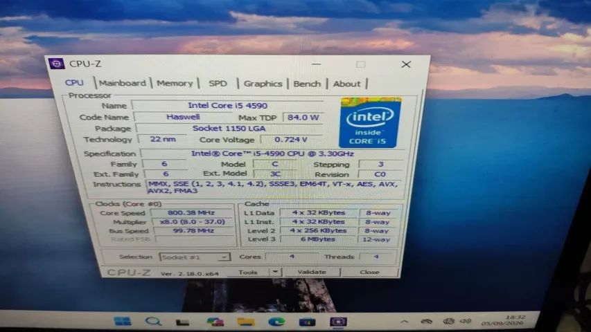Open the SPD tab
Image resolution: width=591 pixels, height=332 pixels.
[x=218, y=84]
